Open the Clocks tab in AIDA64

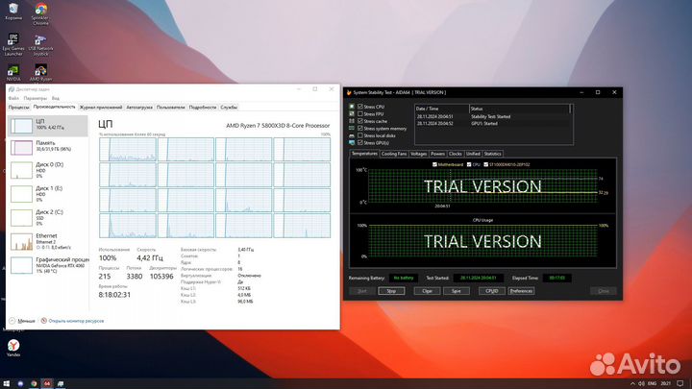pos(456,154)
